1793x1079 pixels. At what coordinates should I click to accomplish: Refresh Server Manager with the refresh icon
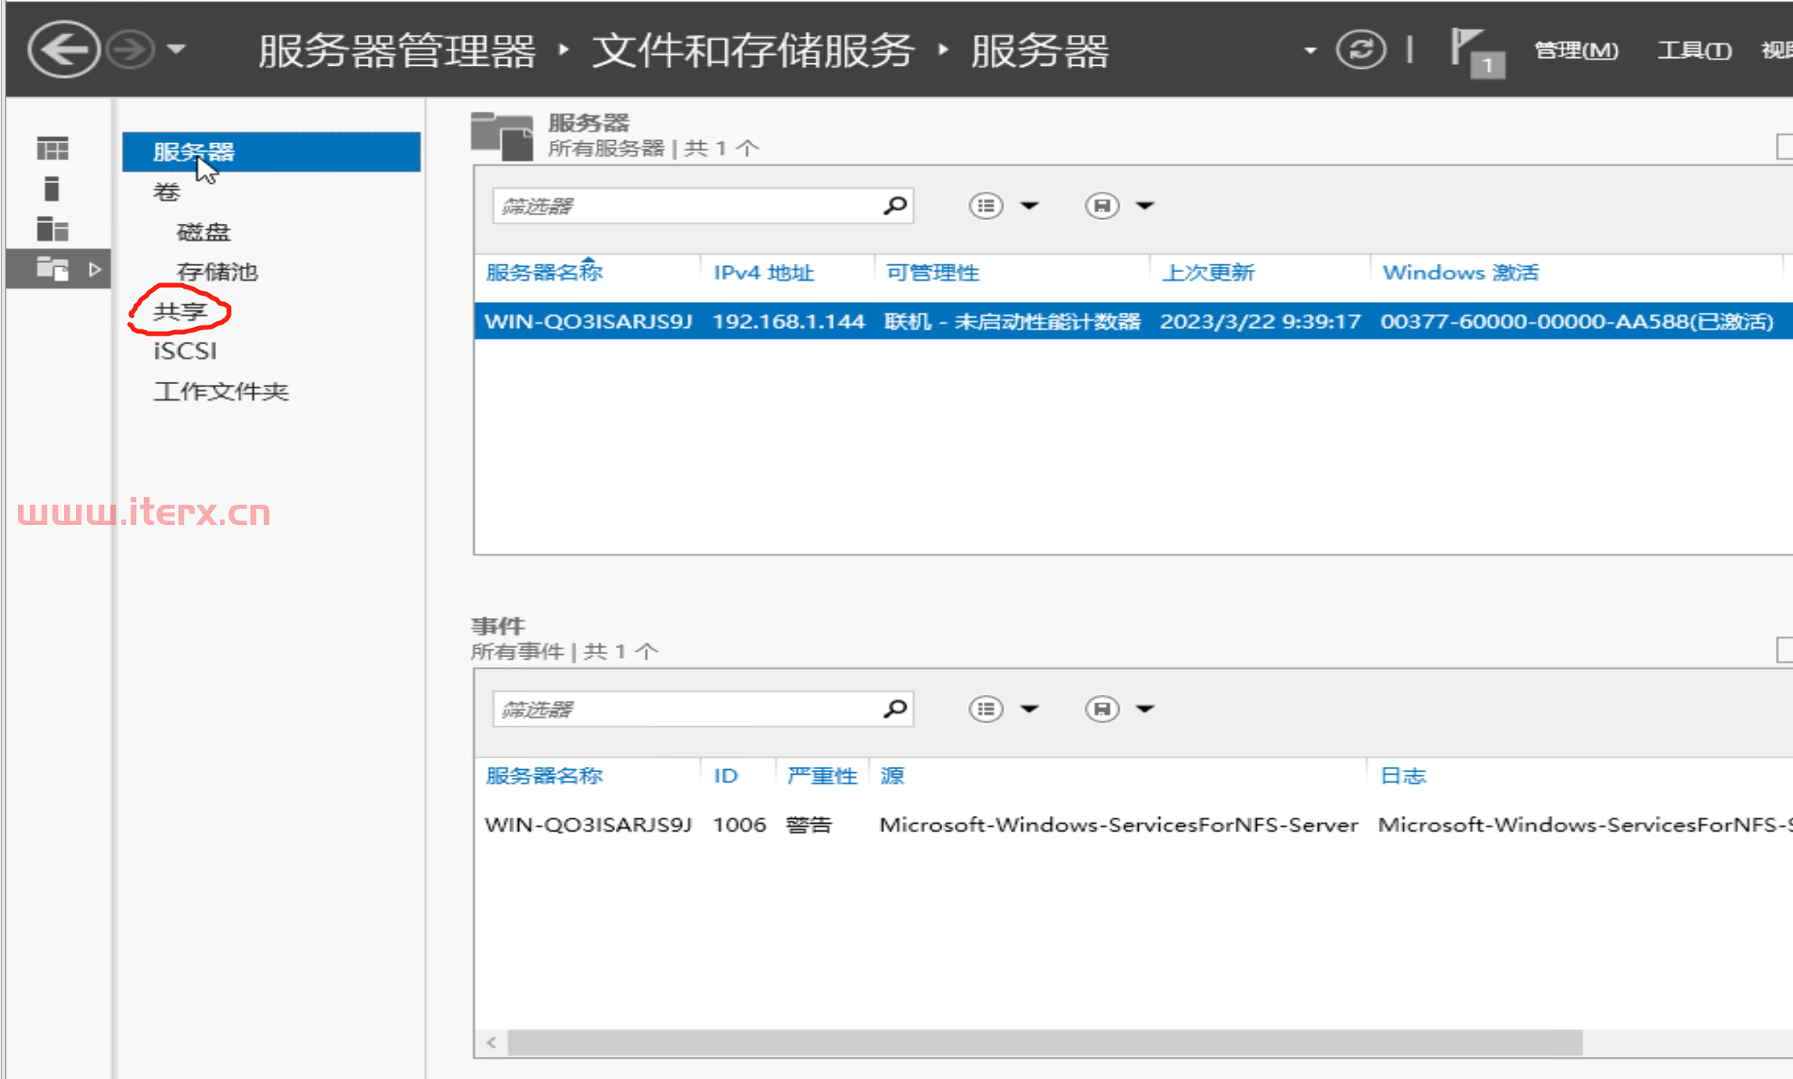1360,50
